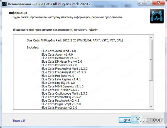This screenshot has width=167, height=128.
Task: Click the vertical scrollbar thumb
Action: pyautogui.click(x=151, y=60)
